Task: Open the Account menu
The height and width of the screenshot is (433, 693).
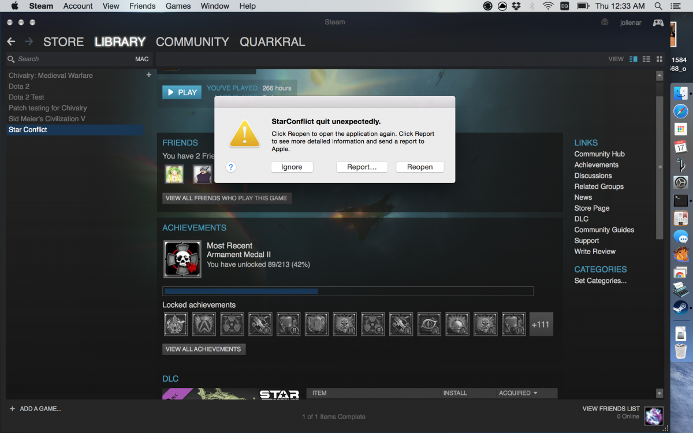Action: 78,6
